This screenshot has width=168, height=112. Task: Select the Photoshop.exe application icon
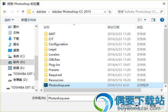click(x=46, y=85)
